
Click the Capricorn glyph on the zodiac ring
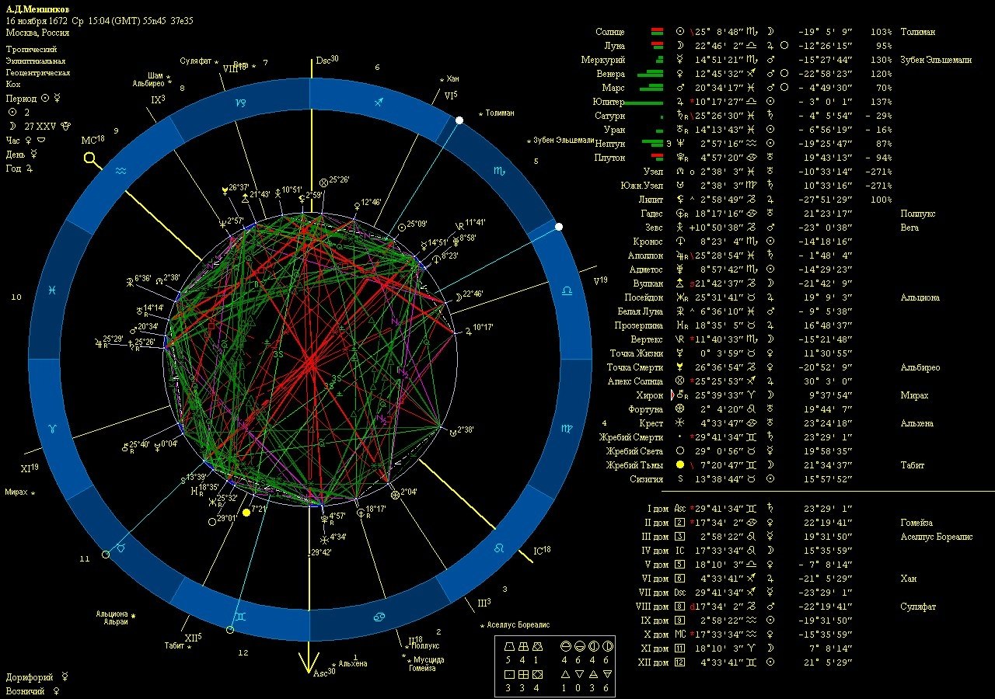click(241, 103)
